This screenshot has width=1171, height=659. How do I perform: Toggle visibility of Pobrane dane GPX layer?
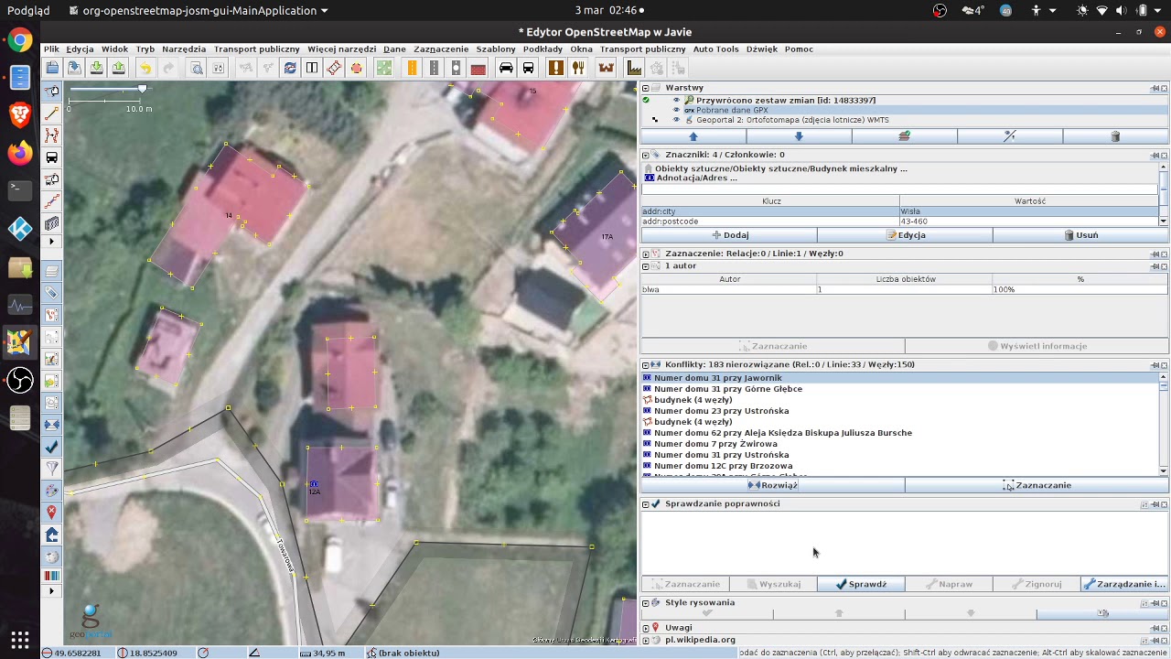tap(677, 110)
